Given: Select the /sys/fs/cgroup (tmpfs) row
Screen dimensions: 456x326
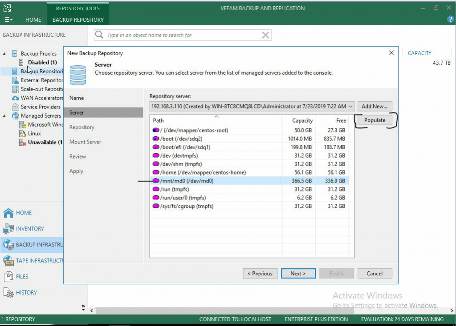Looking at the screenshot, I should (x=249, y=206).
